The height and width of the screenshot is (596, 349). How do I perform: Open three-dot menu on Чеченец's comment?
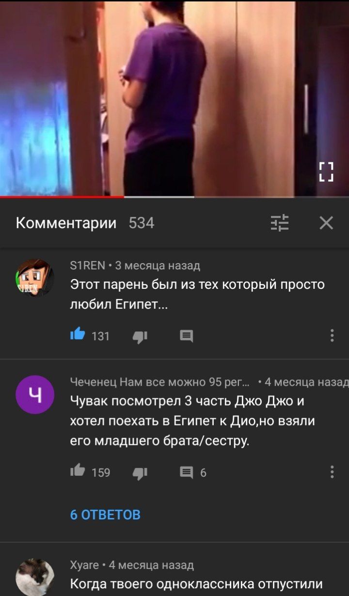(332, 471)
